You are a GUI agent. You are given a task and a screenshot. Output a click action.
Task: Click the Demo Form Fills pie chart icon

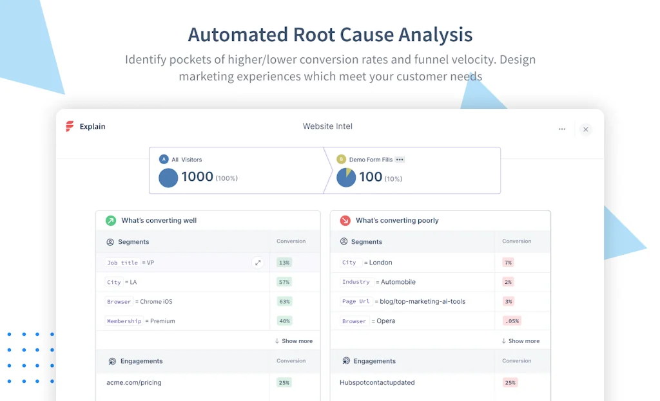click(346, 176)
